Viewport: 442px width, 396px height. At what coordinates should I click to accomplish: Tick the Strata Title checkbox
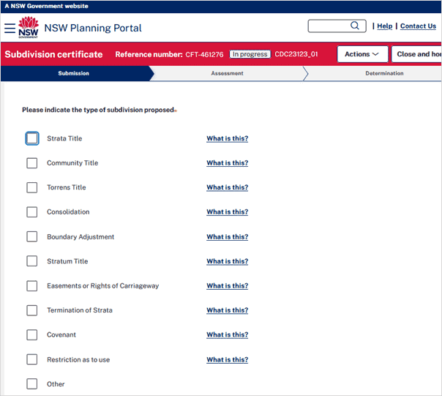(31, 138)
